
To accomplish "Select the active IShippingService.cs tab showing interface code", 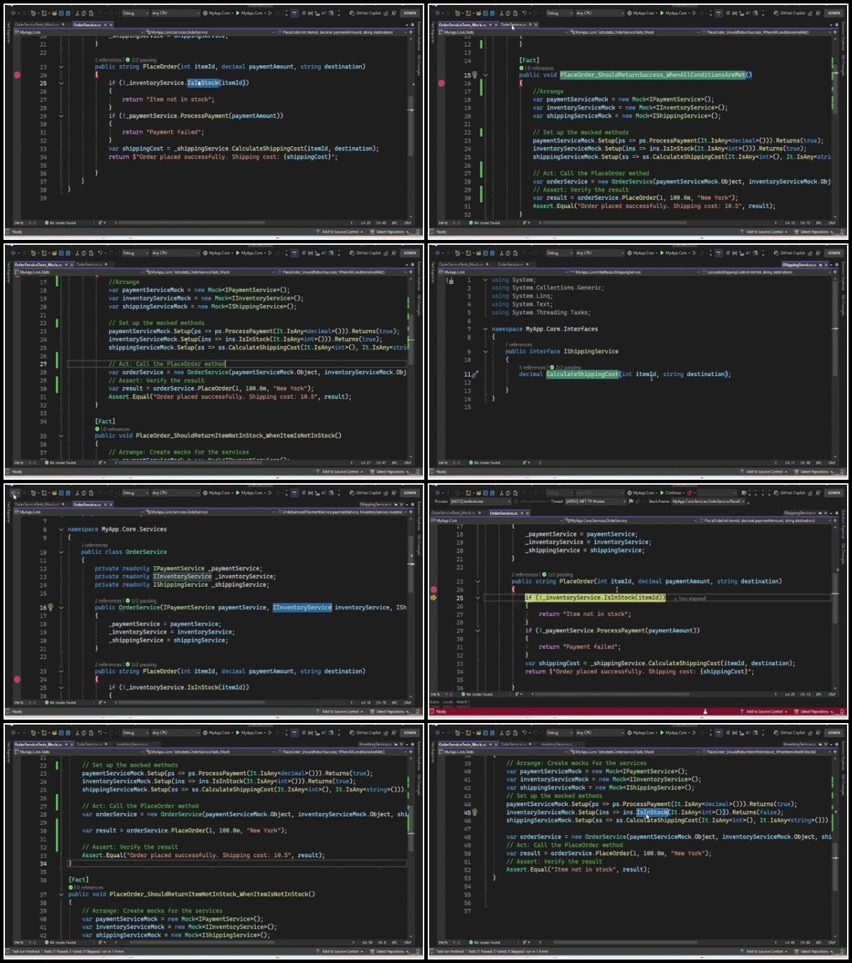I will coord(799,264).
